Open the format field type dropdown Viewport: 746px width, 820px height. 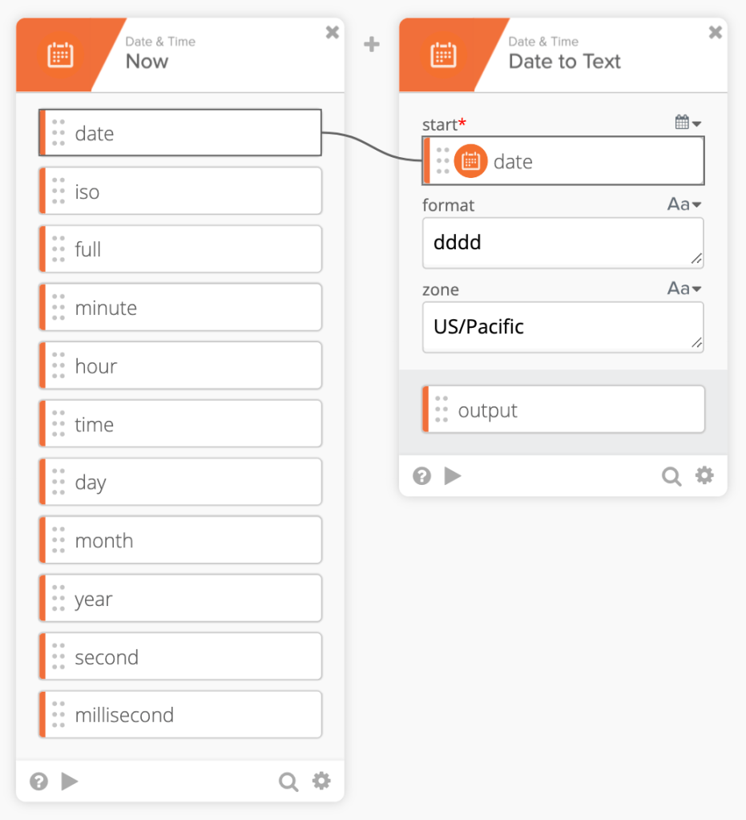[684, 204]
